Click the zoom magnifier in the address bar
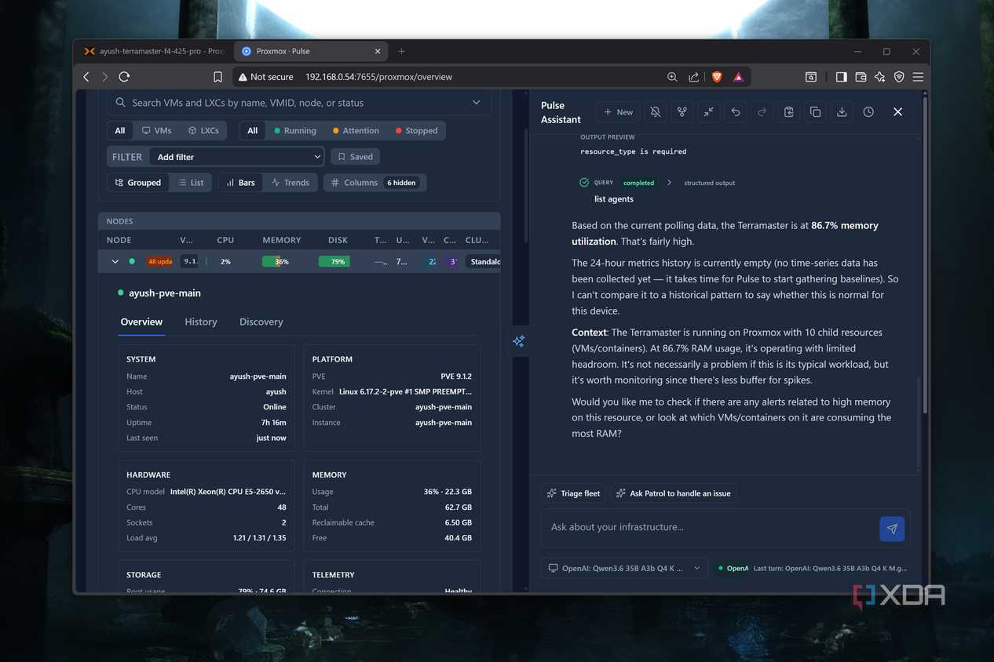Image resolution: width=994 pixels, height=662 pixels. 672,77
